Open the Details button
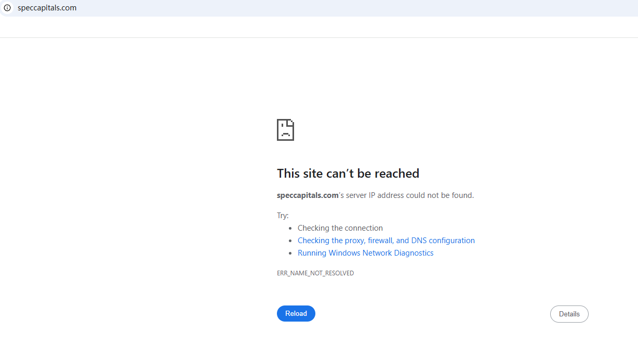The image size is (638, 346). tap(569, 314)
